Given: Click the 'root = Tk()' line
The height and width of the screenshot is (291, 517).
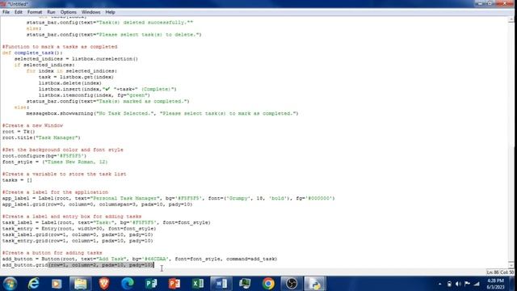Looking at the screenshot, I should (19, 132).
